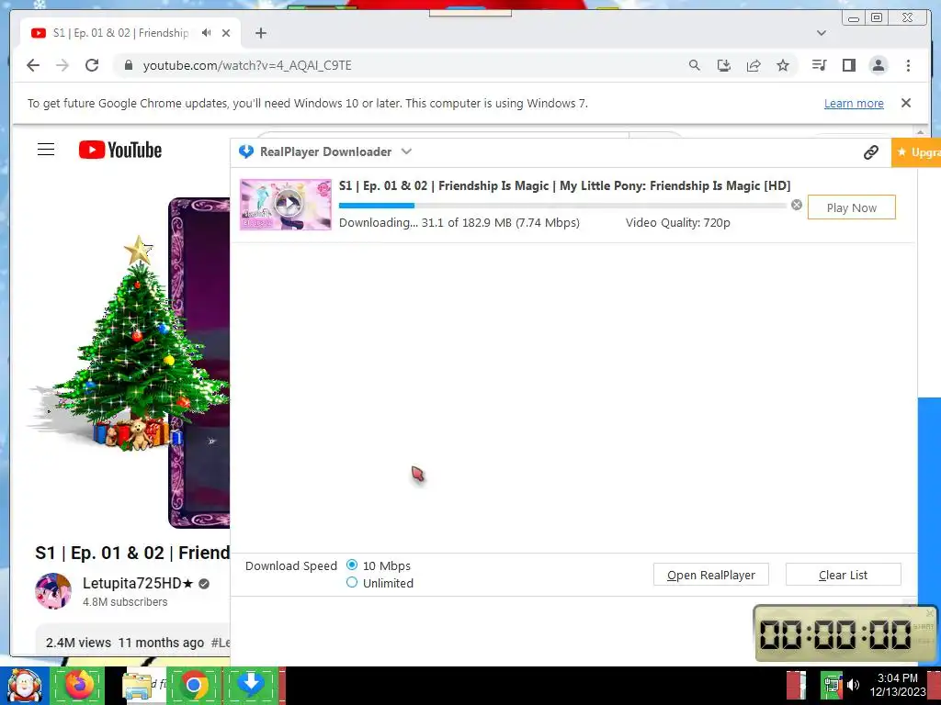941x705 pixels.
Task: Cancel the Friendship Is Magic download
Action: click(797, 205)
